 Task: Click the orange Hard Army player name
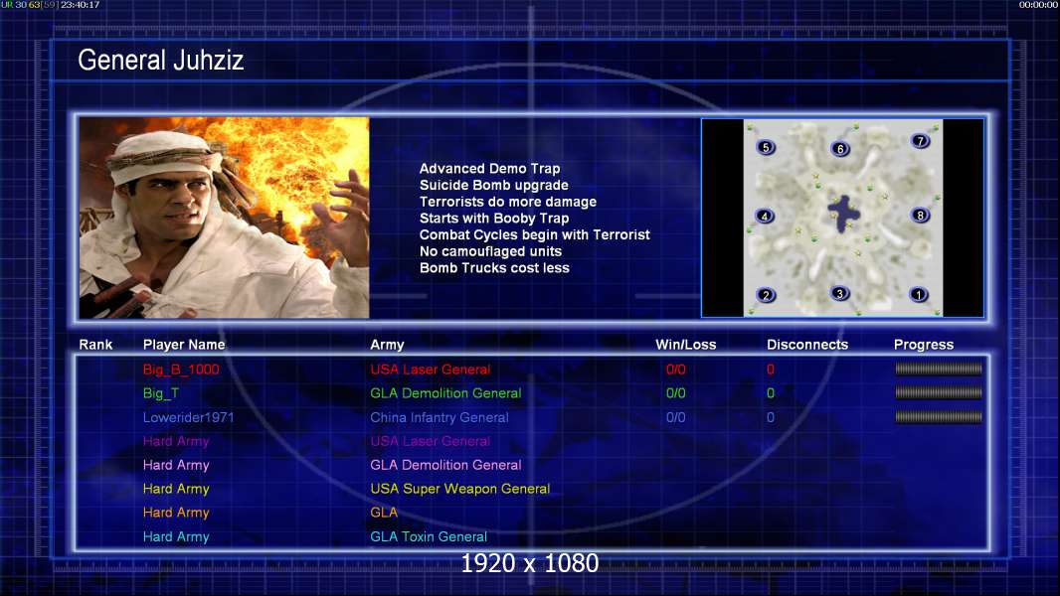point(176,513)
